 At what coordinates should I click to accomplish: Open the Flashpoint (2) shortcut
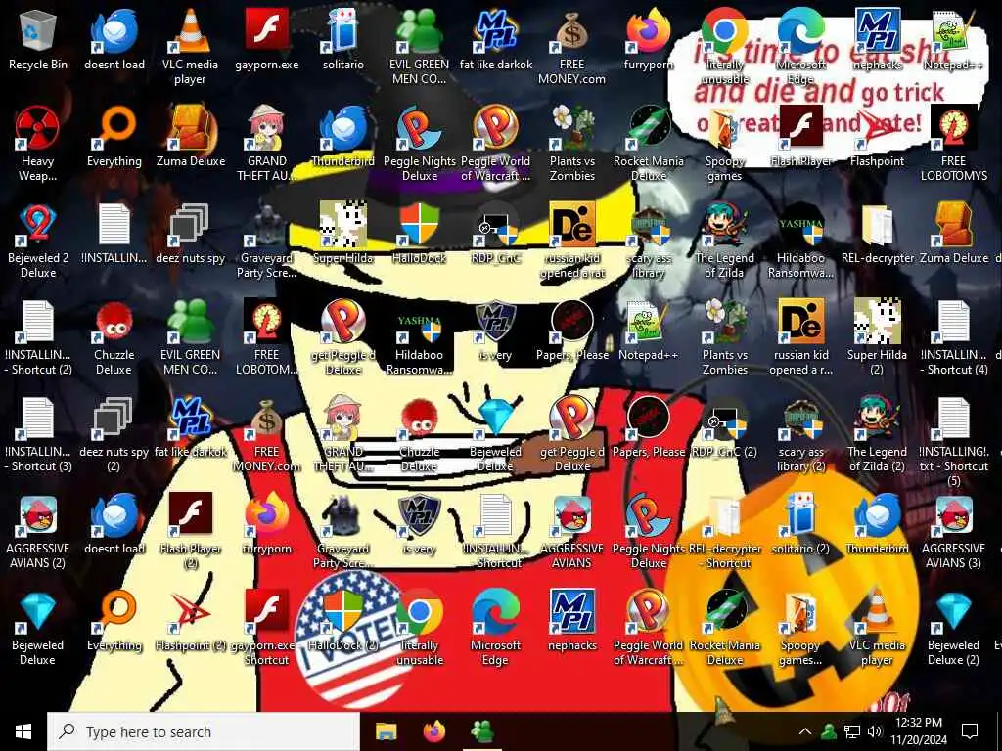pyautogui.click(x=191, y=621)
